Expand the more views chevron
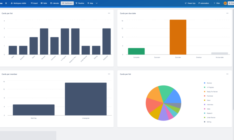234x140 pixels. coord(97,3)
